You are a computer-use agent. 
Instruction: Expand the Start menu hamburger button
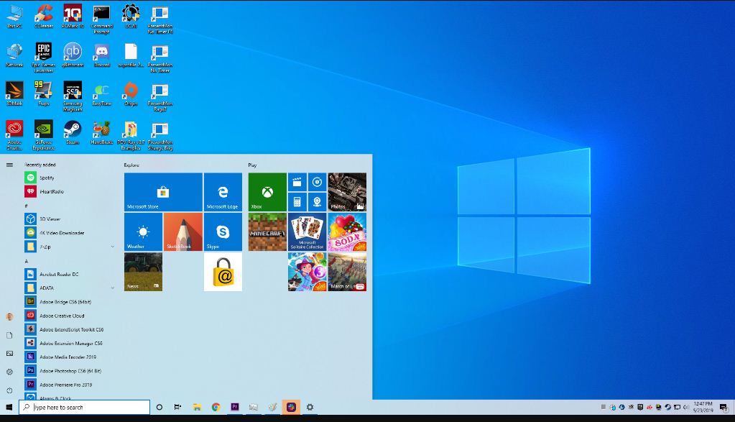point(9,165)
